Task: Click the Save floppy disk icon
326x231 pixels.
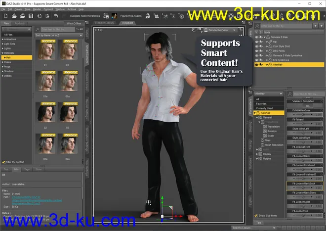Action: click(x=31, y=16)
